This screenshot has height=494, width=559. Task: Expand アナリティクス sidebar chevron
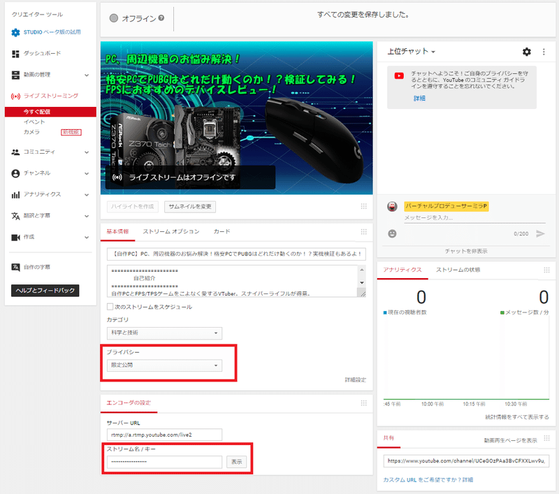click(x=87, y=195)
